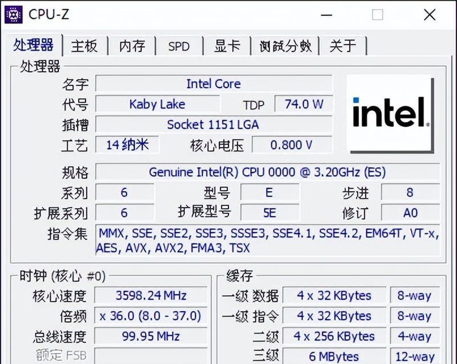Click the Socket 1151 LGA value

214,125
